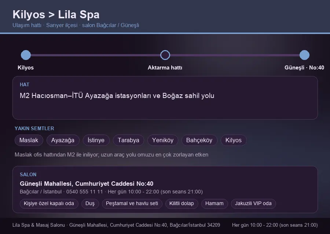
Task: Select the Kilyos neighborhood chip
Action: click(234, 140)
